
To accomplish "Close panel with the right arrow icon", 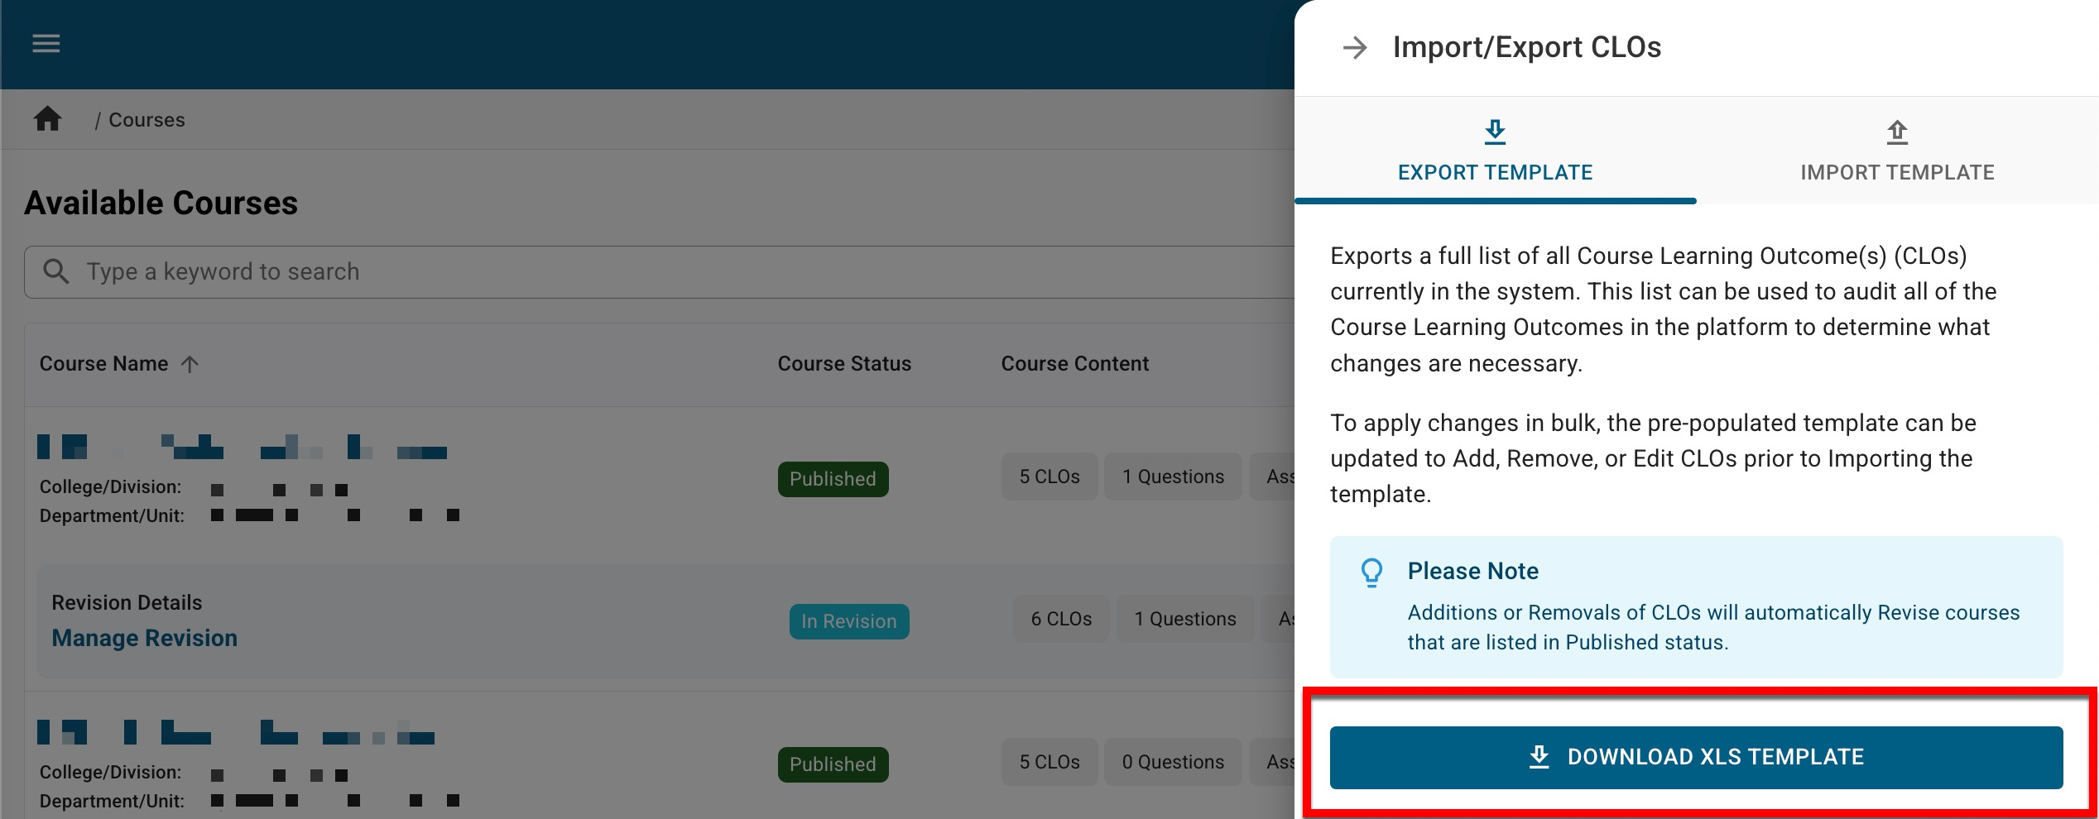I will (1354, 48).
